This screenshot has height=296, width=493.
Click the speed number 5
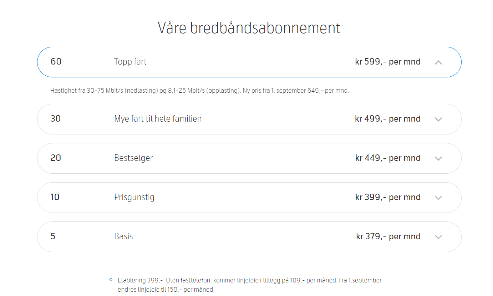(x=53, y=236)
